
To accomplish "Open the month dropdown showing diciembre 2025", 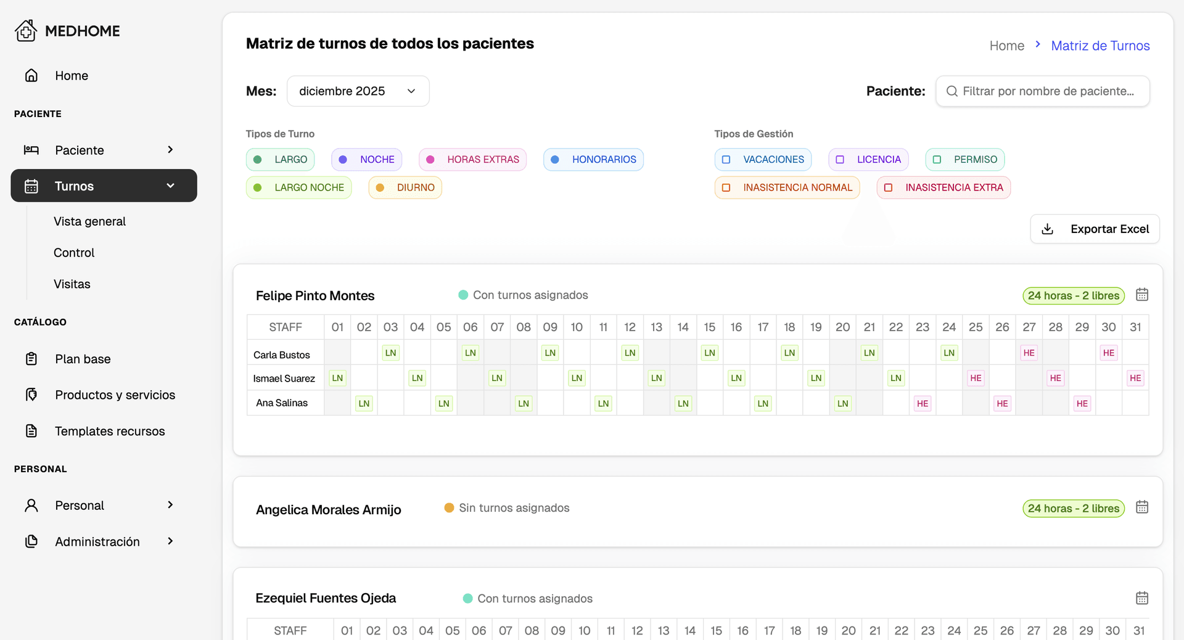I will pos(358,91).
